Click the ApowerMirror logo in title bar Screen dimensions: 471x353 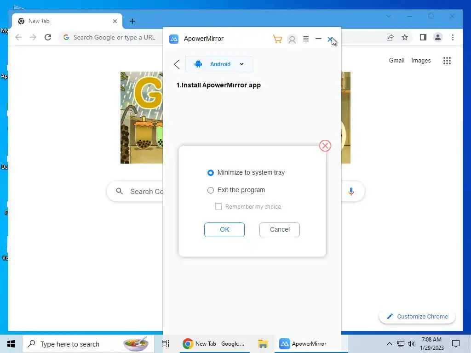coord(173,39)
